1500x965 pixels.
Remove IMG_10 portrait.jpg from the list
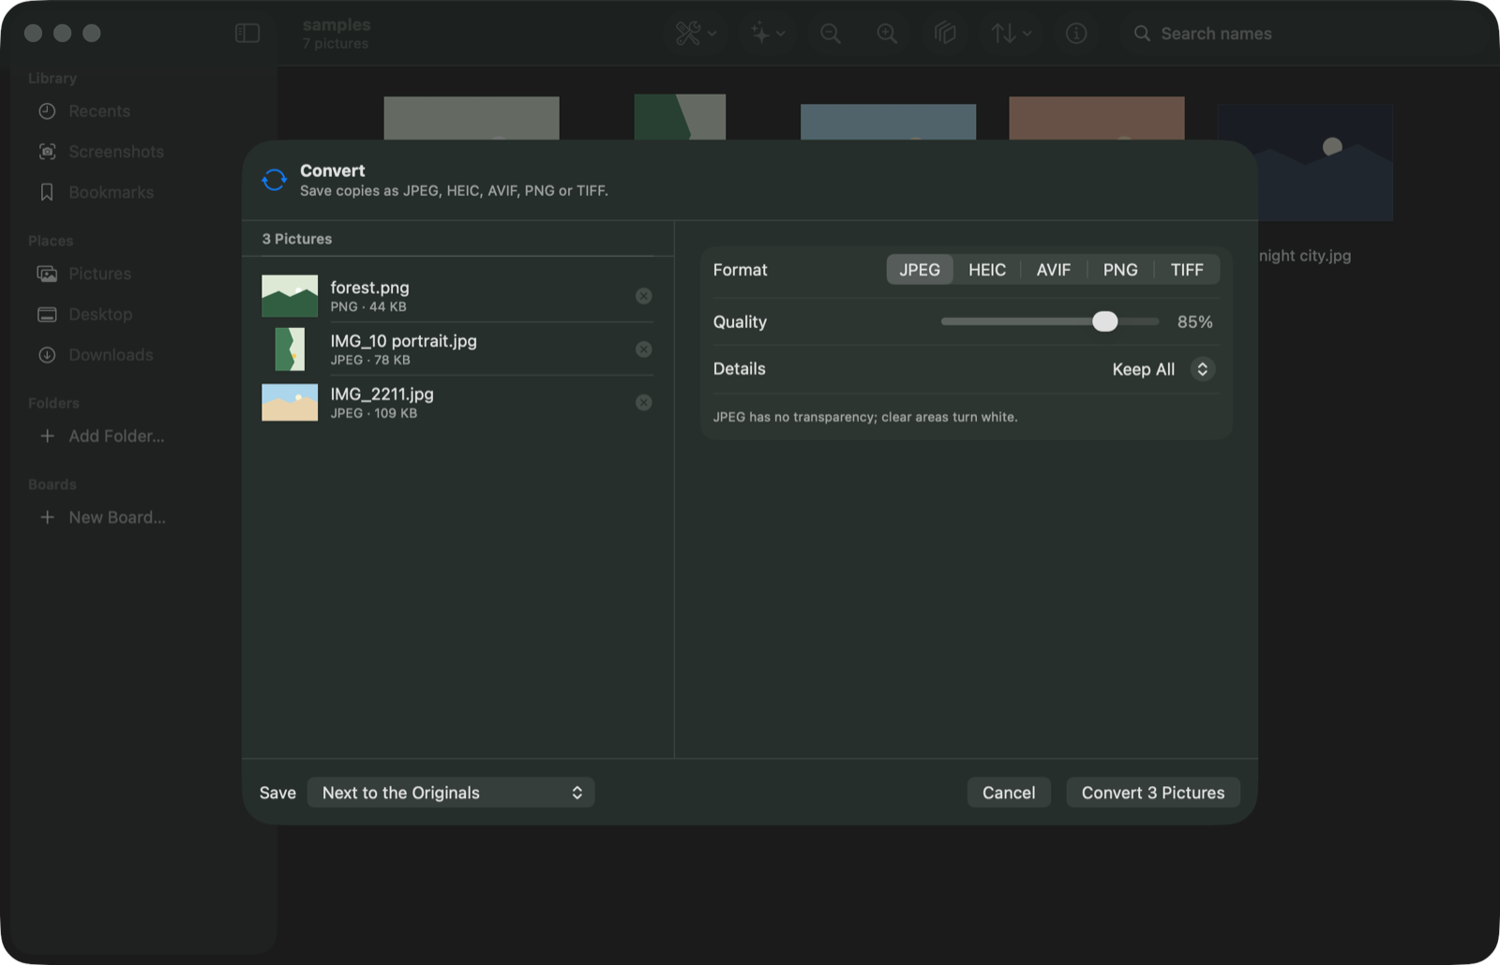click(643, 349)
